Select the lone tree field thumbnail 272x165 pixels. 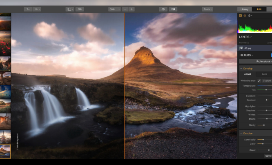(5, 106)
